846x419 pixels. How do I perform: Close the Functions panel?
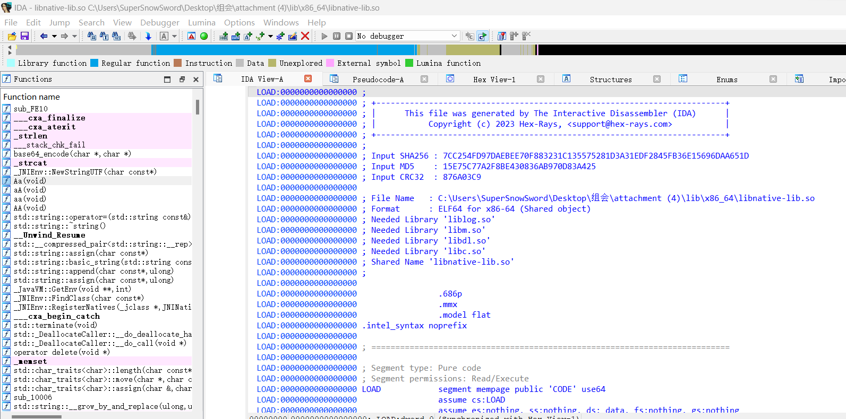[196, 80]
